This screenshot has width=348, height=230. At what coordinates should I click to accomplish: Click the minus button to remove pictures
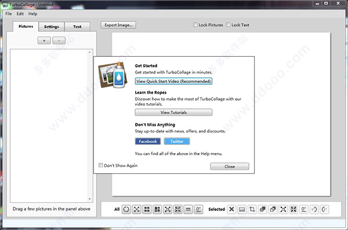(59, 41)
